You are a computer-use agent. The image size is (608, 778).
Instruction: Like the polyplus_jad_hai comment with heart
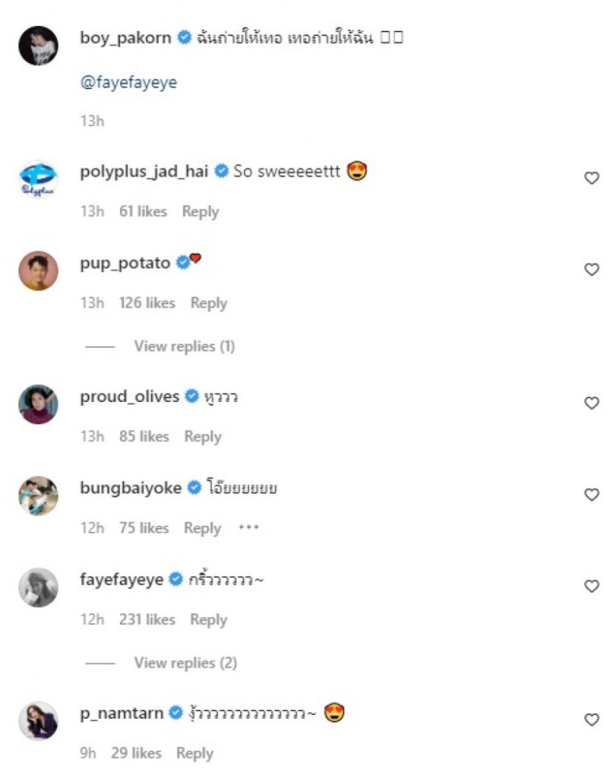pyautogui.click(x=591, y=178)
